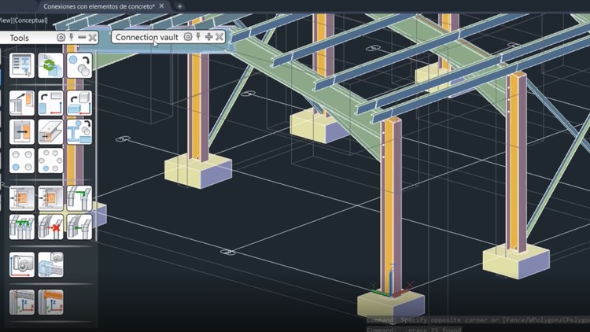Click the circular bolt pattern icon
The width and height of the screenshot is (590, 332).
point(50,160)
